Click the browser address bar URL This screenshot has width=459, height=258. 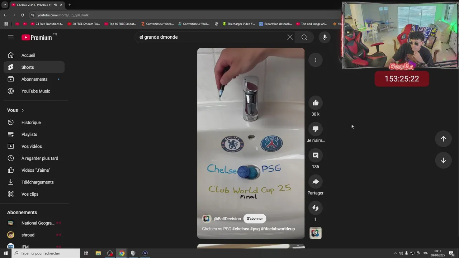point(63,15)
